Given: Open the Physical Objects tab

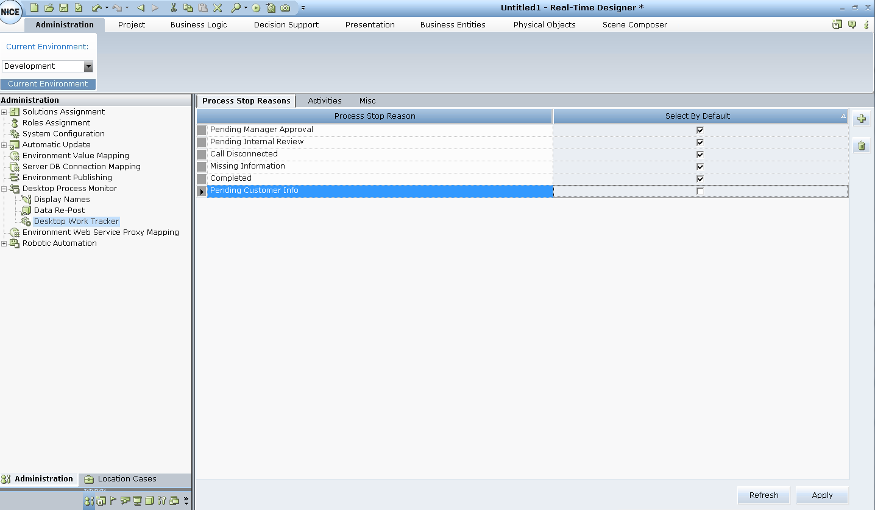Looking at the screenshot, I should pyautogui.click(x=544, y=25).
